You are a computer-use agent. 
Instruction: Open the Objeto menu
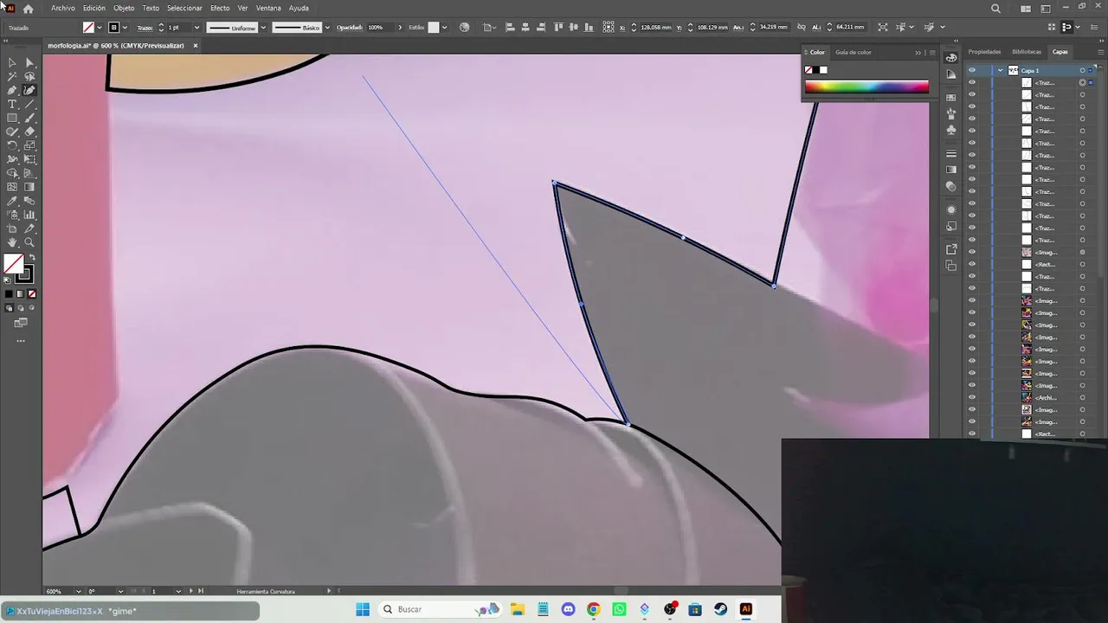click(124, 9)
